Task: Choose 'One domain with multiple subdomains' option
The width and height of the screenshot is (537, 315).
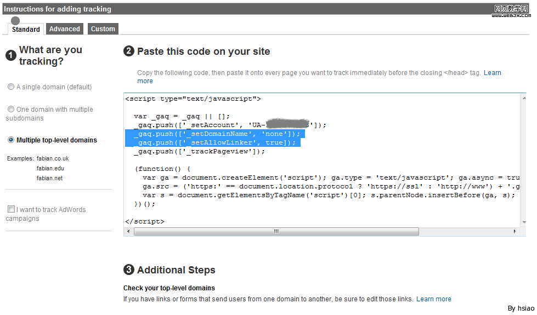Action: (x=11, y=109)
